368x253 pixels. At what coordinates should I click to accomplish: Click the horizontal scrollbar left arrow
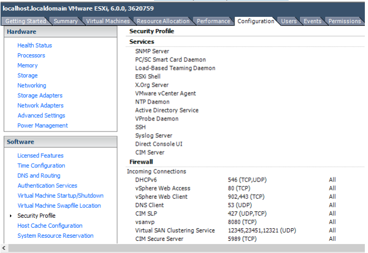click(x=4, y=248)
